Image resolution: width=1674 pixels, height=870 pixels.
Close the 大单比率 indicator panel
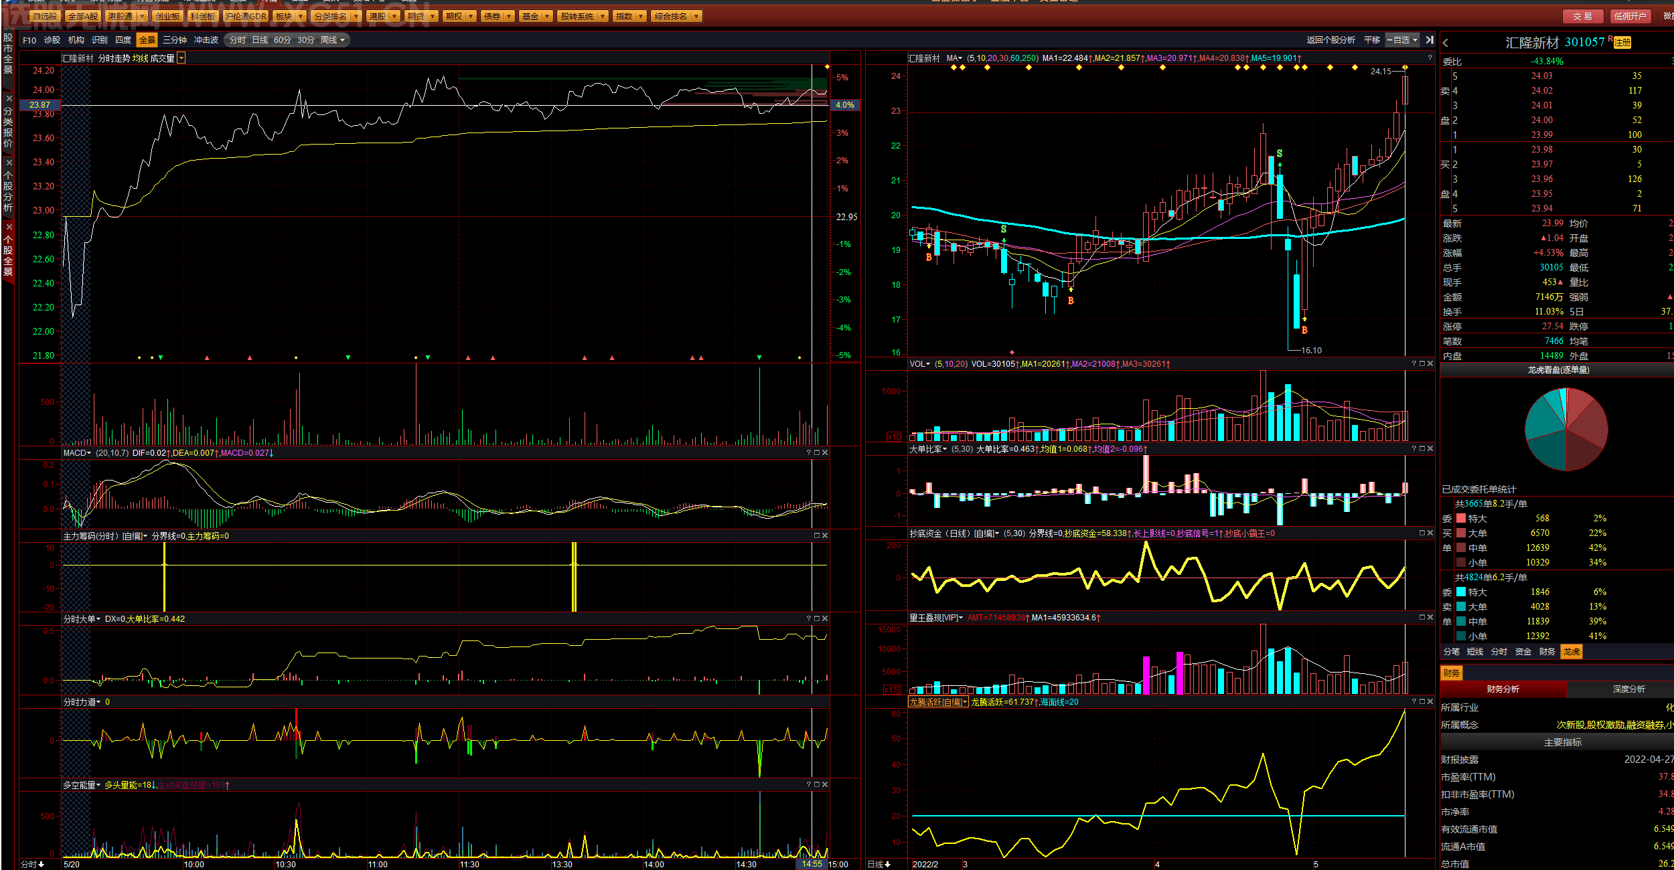(1430, 449)
